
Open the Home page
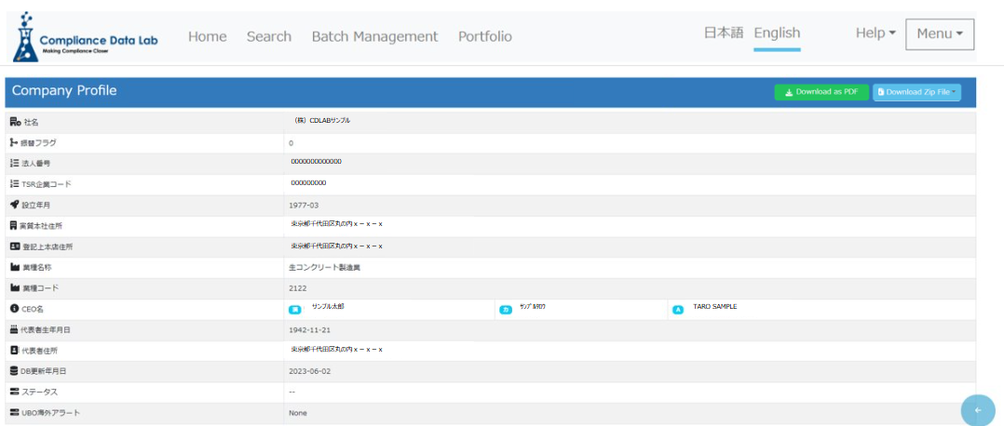208,36
